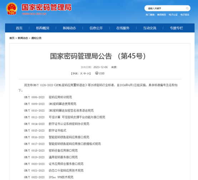Click 通知公告 in the breadcrumb trail

tap(36, 38)
